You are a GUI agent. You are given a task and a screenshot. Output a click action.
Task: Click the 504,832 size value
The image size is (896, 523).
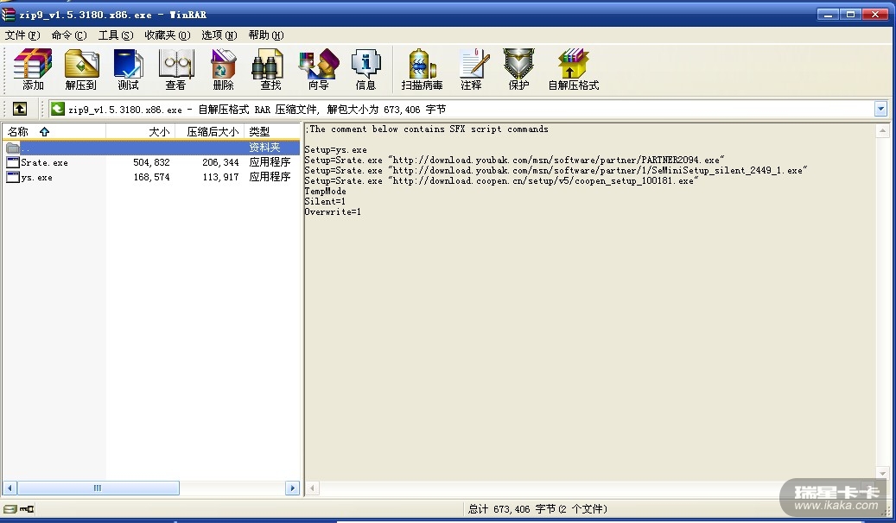151,162
